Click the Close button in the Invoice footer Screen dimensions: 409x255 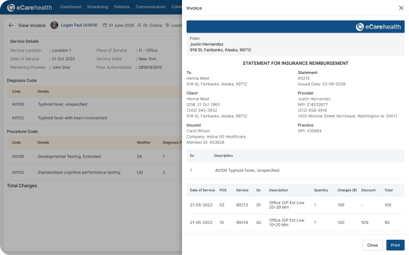coord(373,245)
